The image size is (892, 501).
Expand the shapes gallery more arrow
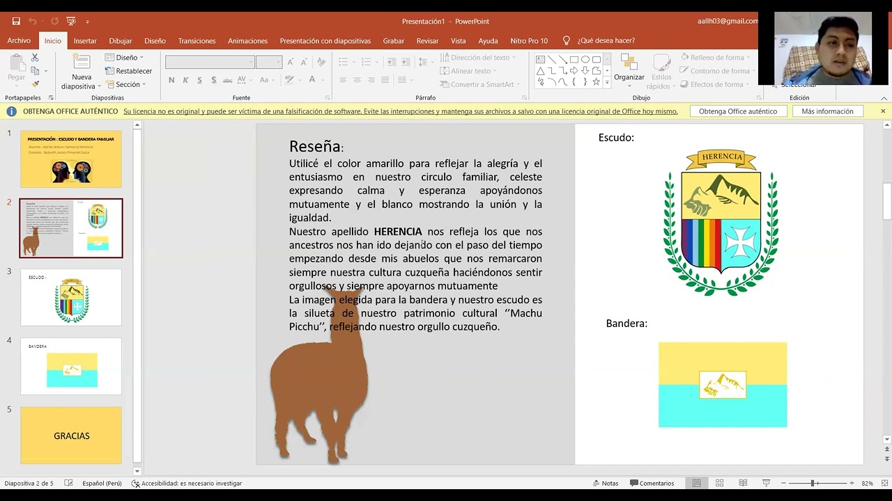607,82
